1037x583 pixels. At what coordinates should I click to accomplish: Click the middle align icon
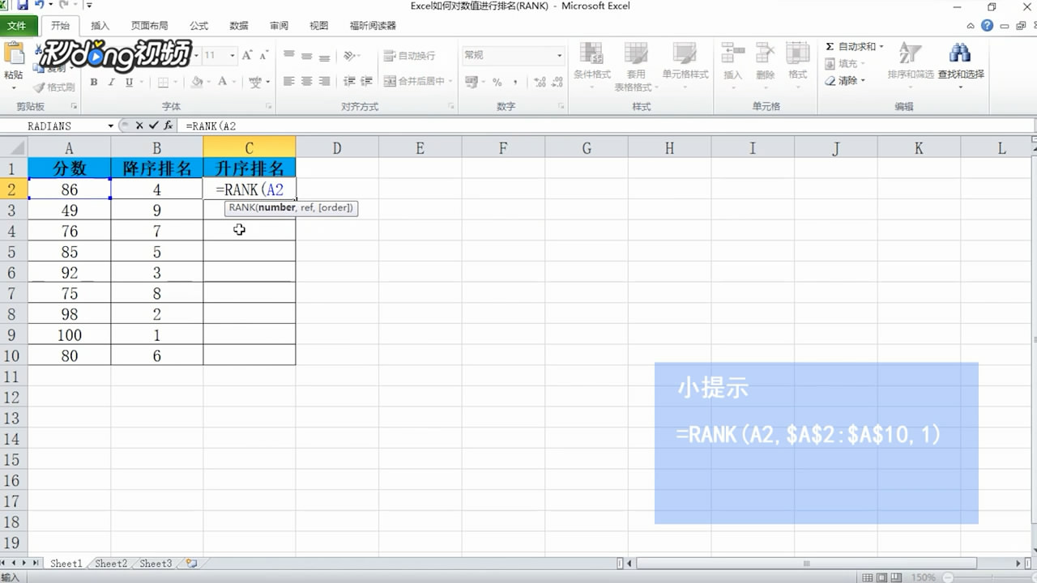click(307, 56)
